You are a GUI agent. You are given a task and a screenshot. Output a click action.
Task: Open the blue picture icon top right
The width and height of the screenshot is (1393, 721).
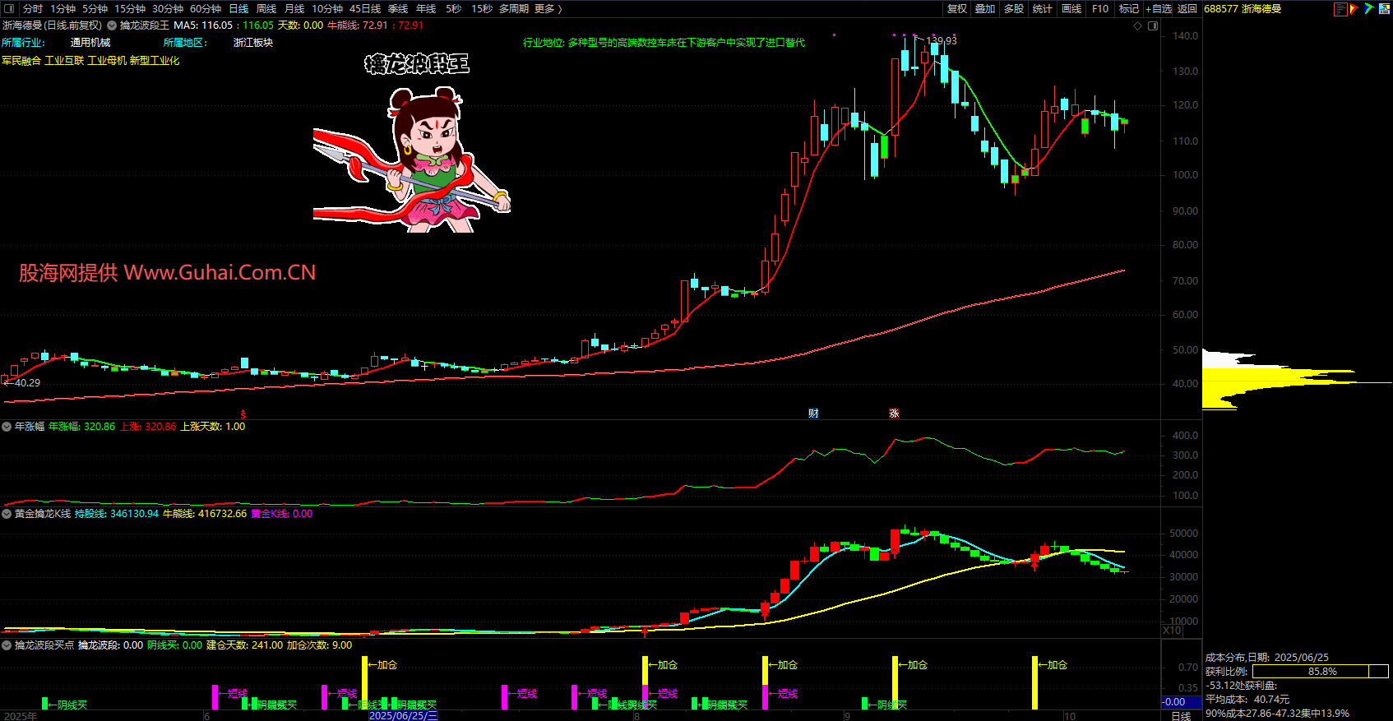pyautogui.click(x=1383, y=9)
